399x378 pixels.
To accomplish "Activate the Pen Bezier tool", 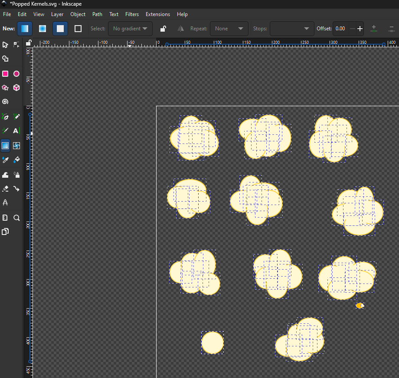I will click(5, 117).
